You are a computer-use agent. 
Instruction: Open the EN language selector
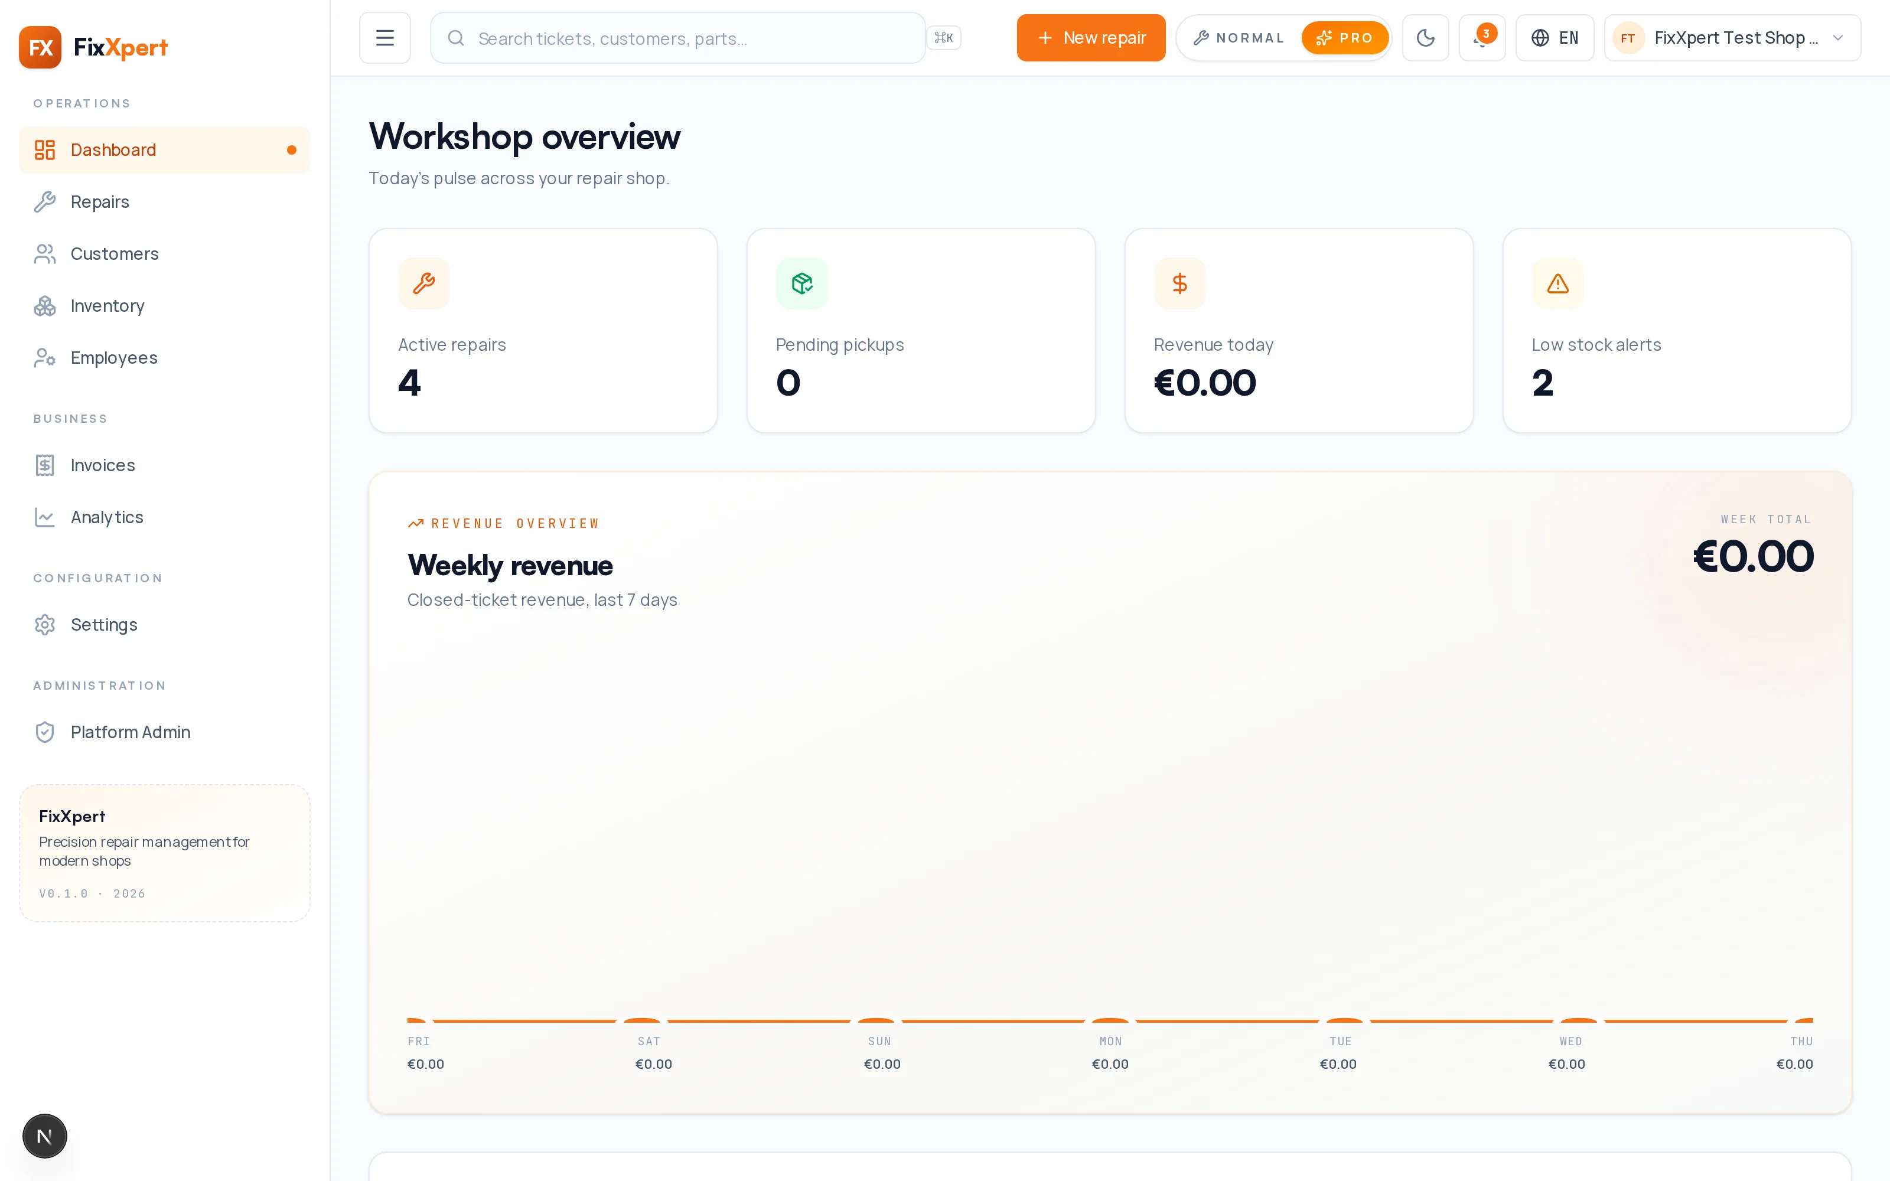[x=1555, y=37]
